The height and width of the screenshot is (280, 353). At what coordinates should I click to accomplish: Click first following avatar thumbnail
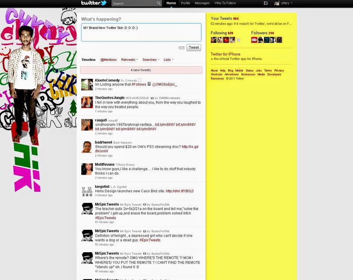[214, 40]
